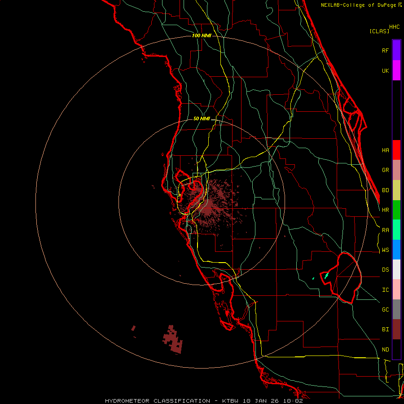Click the large brown offshore echo in Gulf
The height and width of the screenshot is (404, 404).
coord(173,340)
